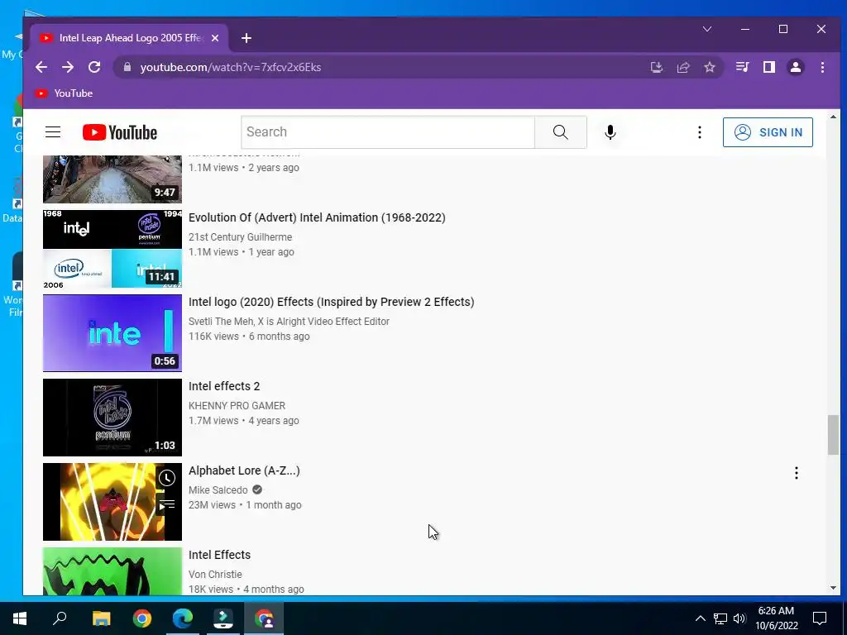
Task: View site info via padlock icon
Action: click(x=127, y=68)
